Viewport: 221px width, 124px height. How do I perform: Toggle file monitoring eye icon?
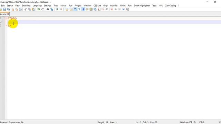pyautogui.click(x=107, y=9)
